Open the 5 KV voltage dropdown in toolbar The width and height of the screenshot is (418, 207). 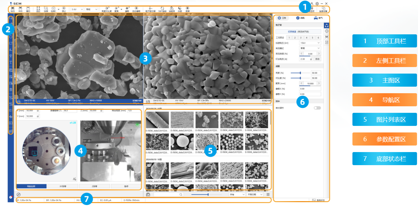pos(77,9)
